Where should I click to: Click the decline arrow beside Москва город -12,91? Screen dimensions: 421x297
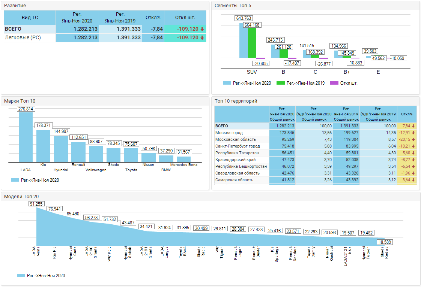413,133
